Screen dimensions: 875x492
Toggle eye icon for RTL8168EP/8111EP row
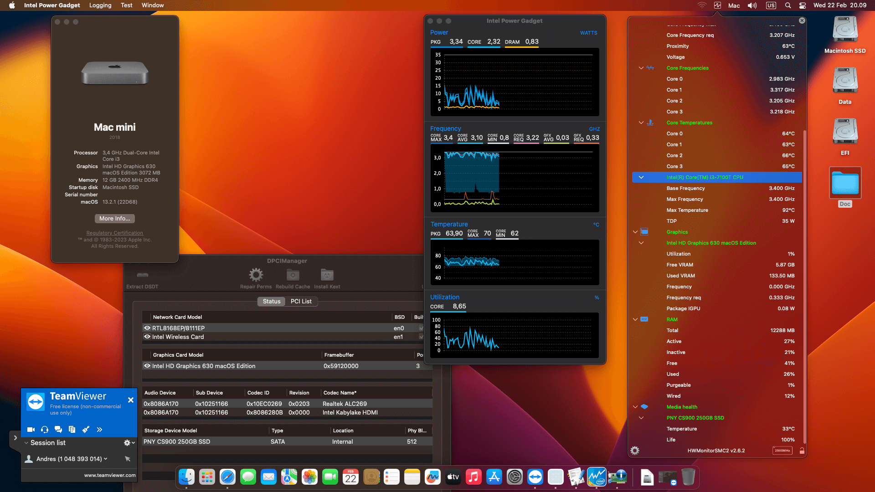coord(147,328)
